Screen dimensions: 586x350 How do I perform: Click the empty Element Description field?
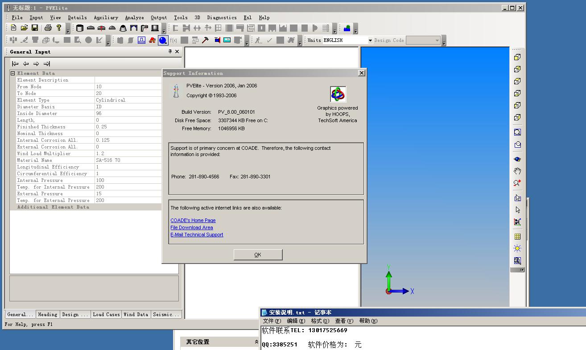(x=128, y=80)
